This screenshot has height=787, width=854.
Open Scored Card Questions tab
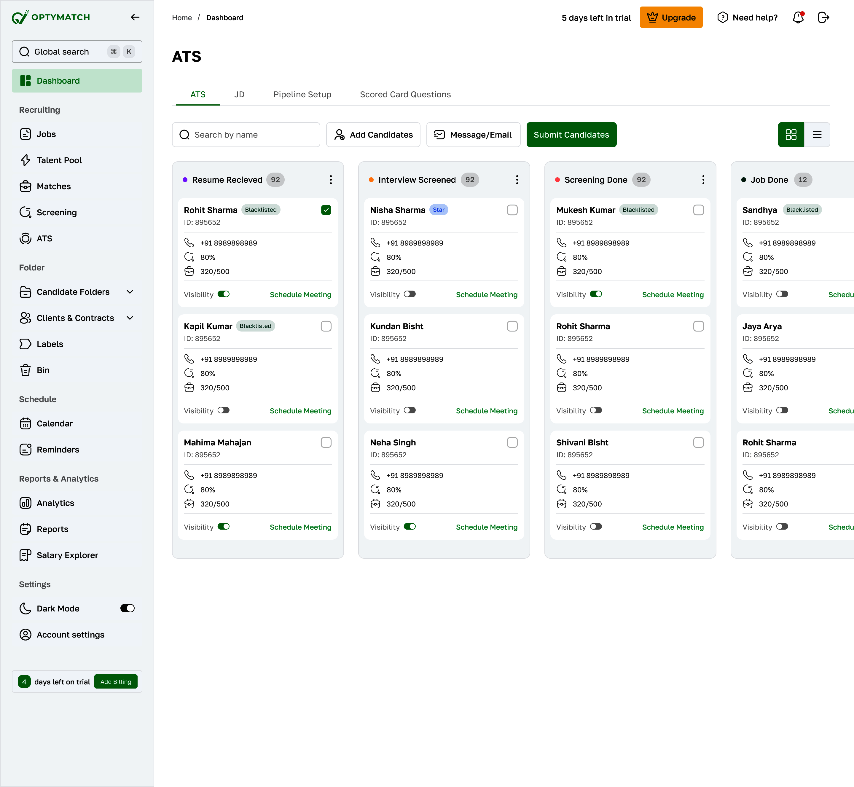coord(405,95)
